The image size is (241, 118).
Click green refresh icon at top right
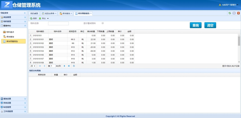229,13
